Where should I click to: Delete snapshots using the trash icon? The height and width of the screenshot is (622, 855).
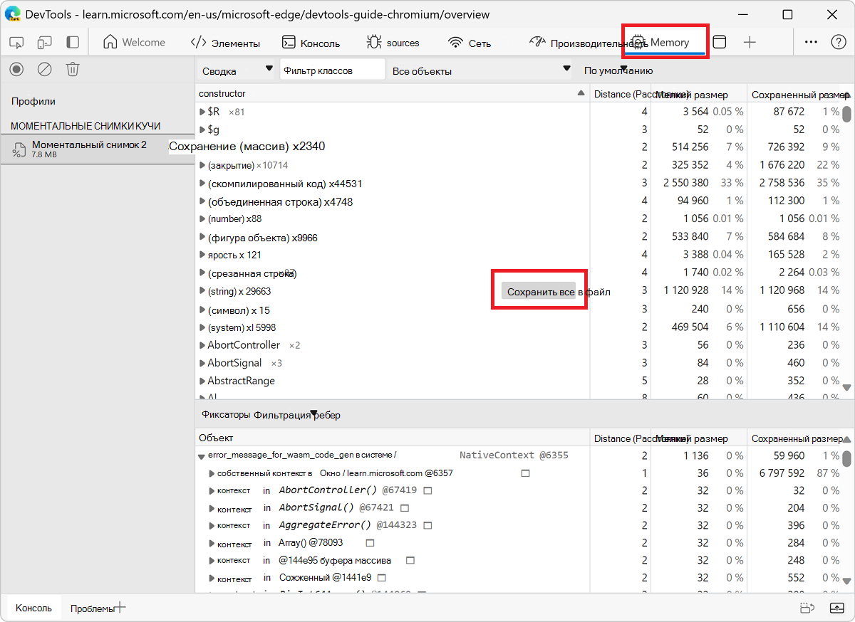pos(72,69)
